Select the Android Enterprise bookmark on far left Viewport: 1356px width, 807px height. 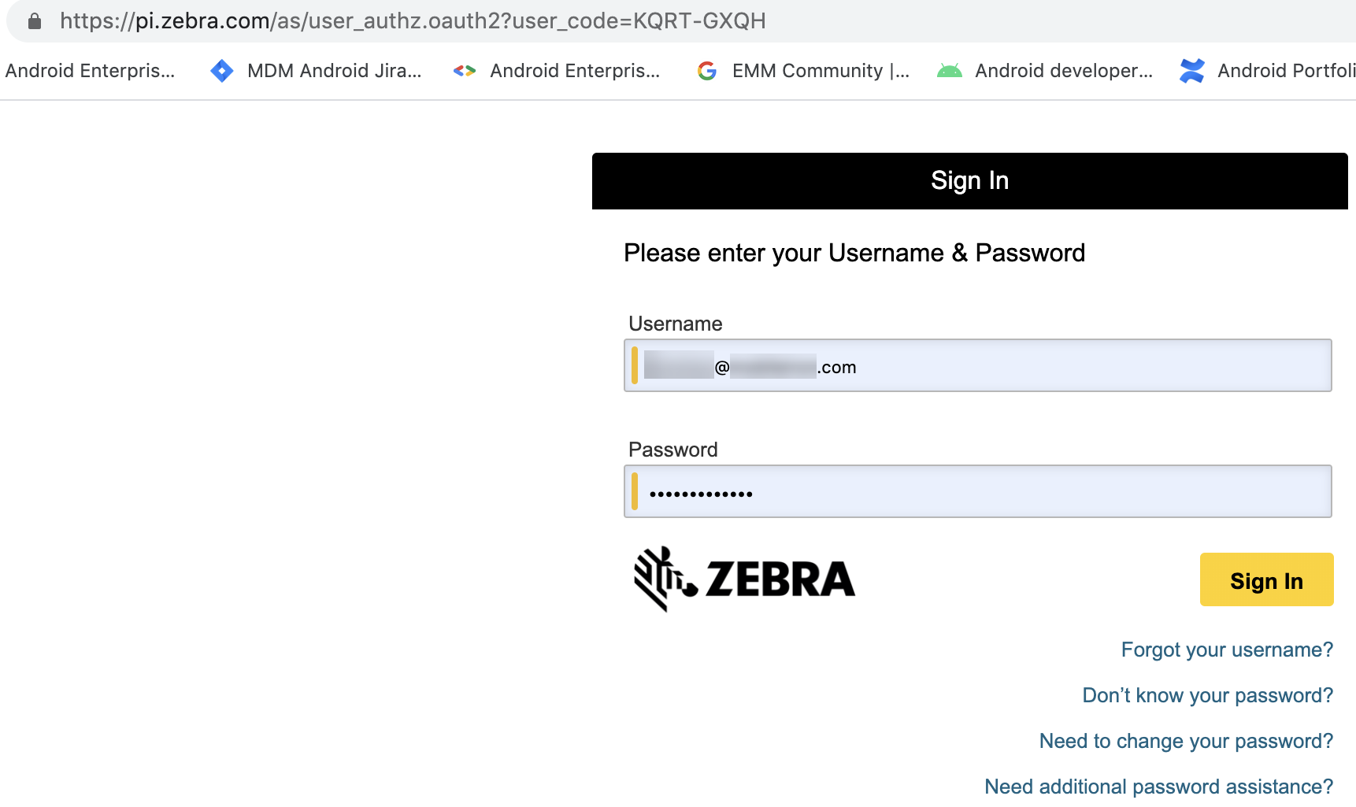[90, 70]
